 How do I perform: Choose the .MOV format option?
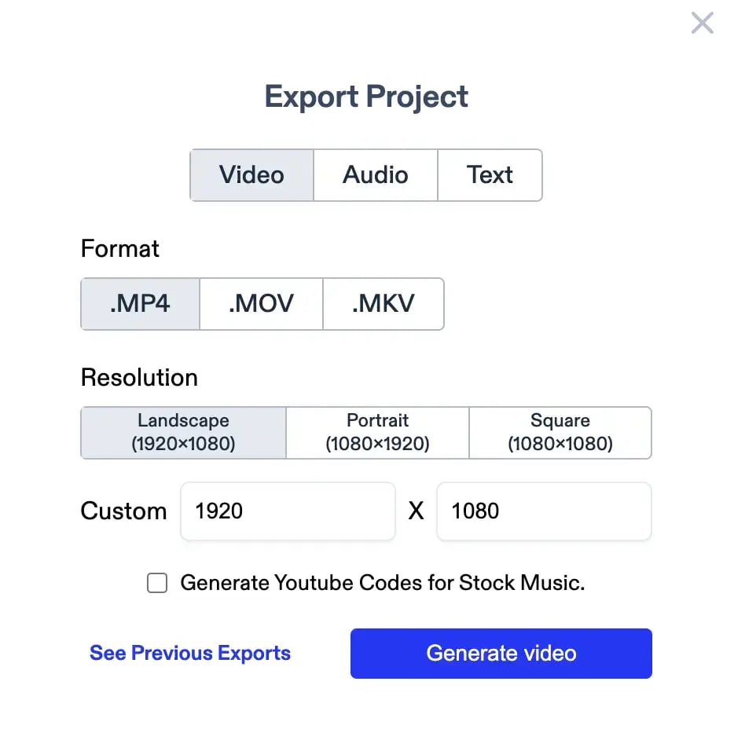(261, 303)
